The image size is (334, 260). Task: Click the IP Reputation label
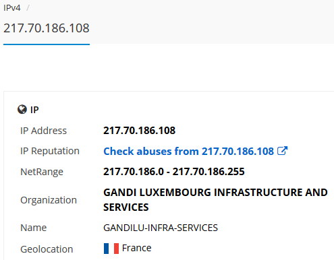pyautogui.click(x=50, y=151)
